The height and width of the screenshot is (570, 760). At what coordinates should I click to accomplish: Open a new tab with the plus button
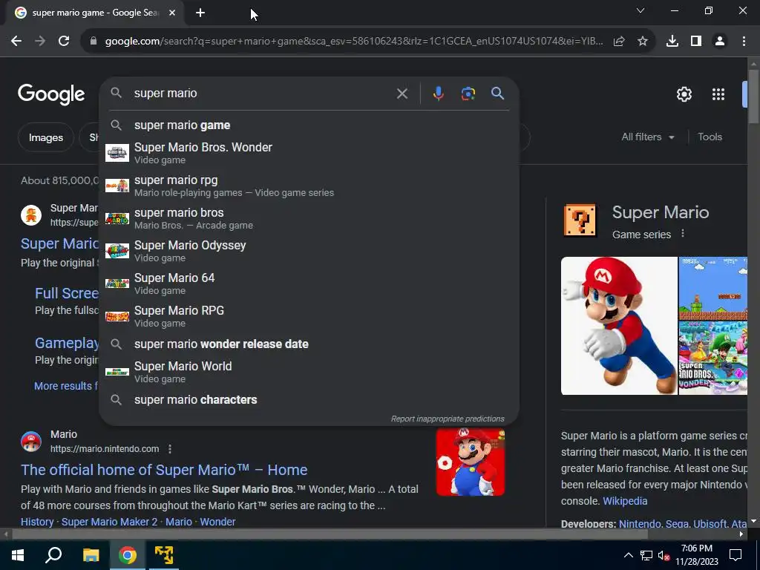pyautogui.click(x=200, y=13)
